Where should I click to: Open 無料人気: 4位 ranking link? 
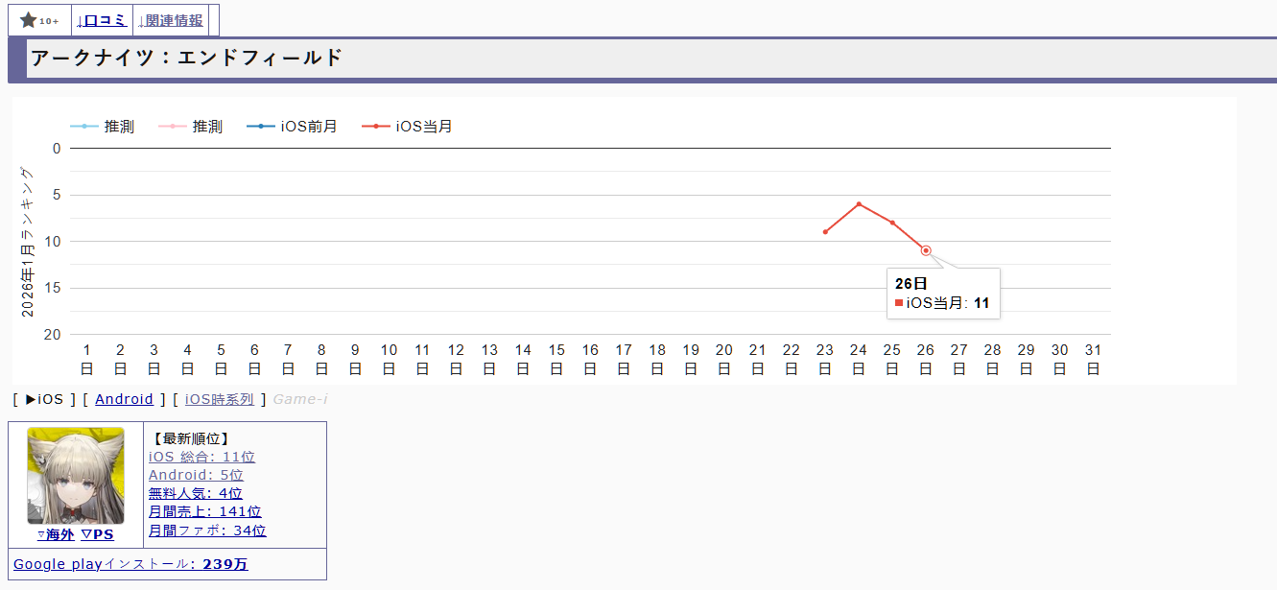pos(196,493)
